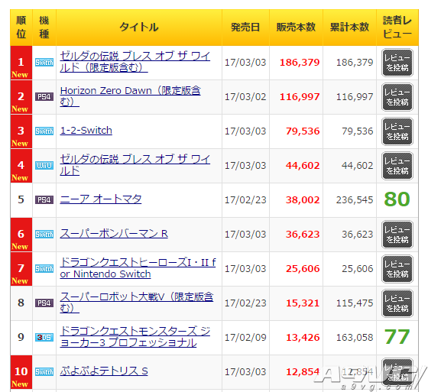Click the Switch platform icon in rank 1 row
The image size is (428, 392).
pos(44,63)
